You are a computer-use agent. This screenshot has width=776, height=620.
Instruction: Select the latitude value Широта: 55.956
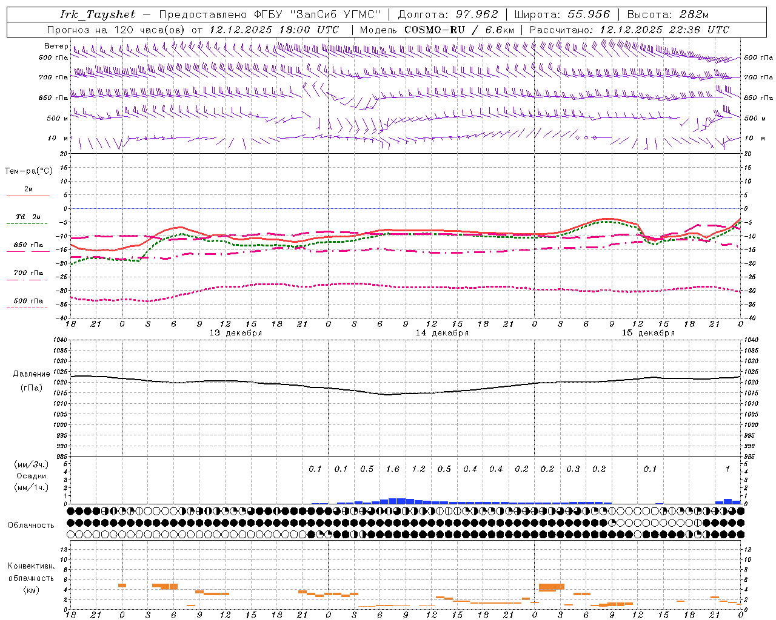pyautogui.click(x=562, y=15)
